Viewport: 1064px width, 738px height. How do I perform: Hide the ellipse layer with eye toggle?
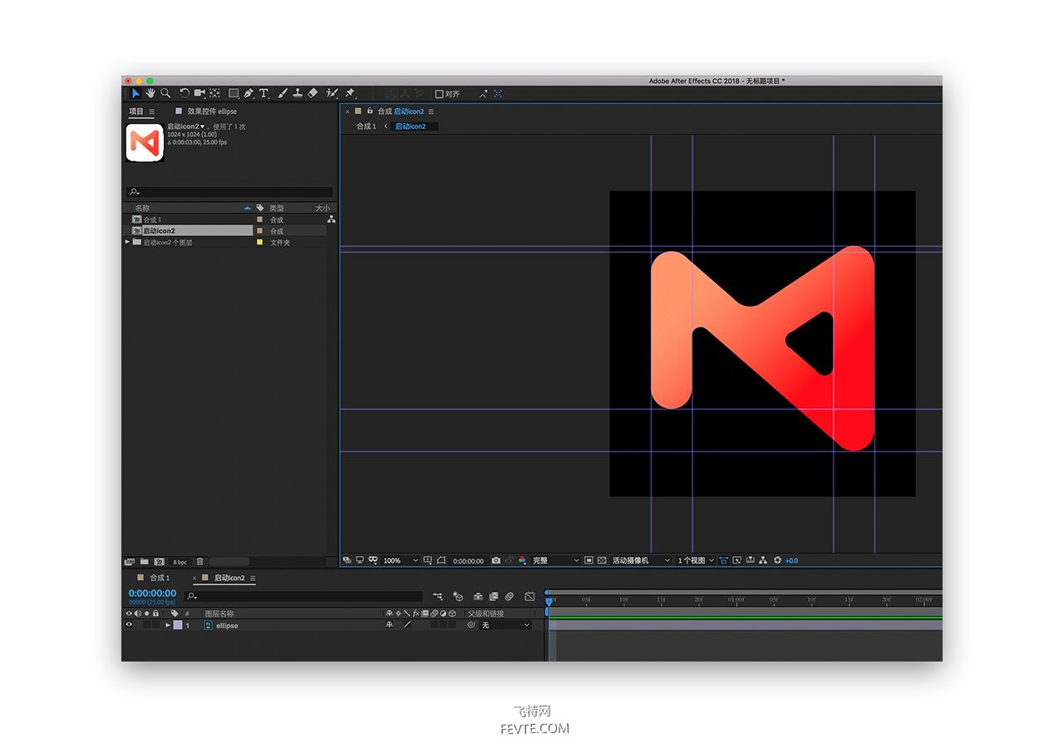click(129, 625)
